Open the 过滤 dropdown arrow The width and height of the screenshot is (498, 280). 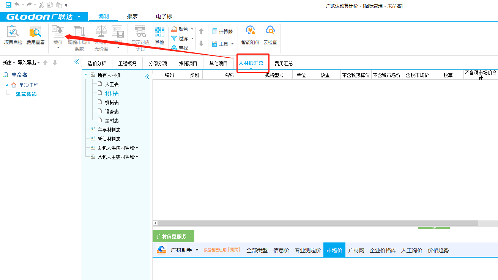(192, 39)
